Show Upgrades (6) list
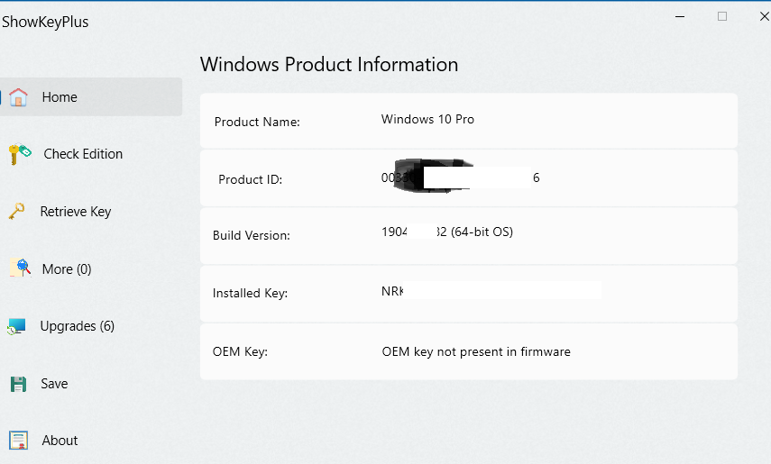Viewport: 771px width, 464px height. point(78,326)
